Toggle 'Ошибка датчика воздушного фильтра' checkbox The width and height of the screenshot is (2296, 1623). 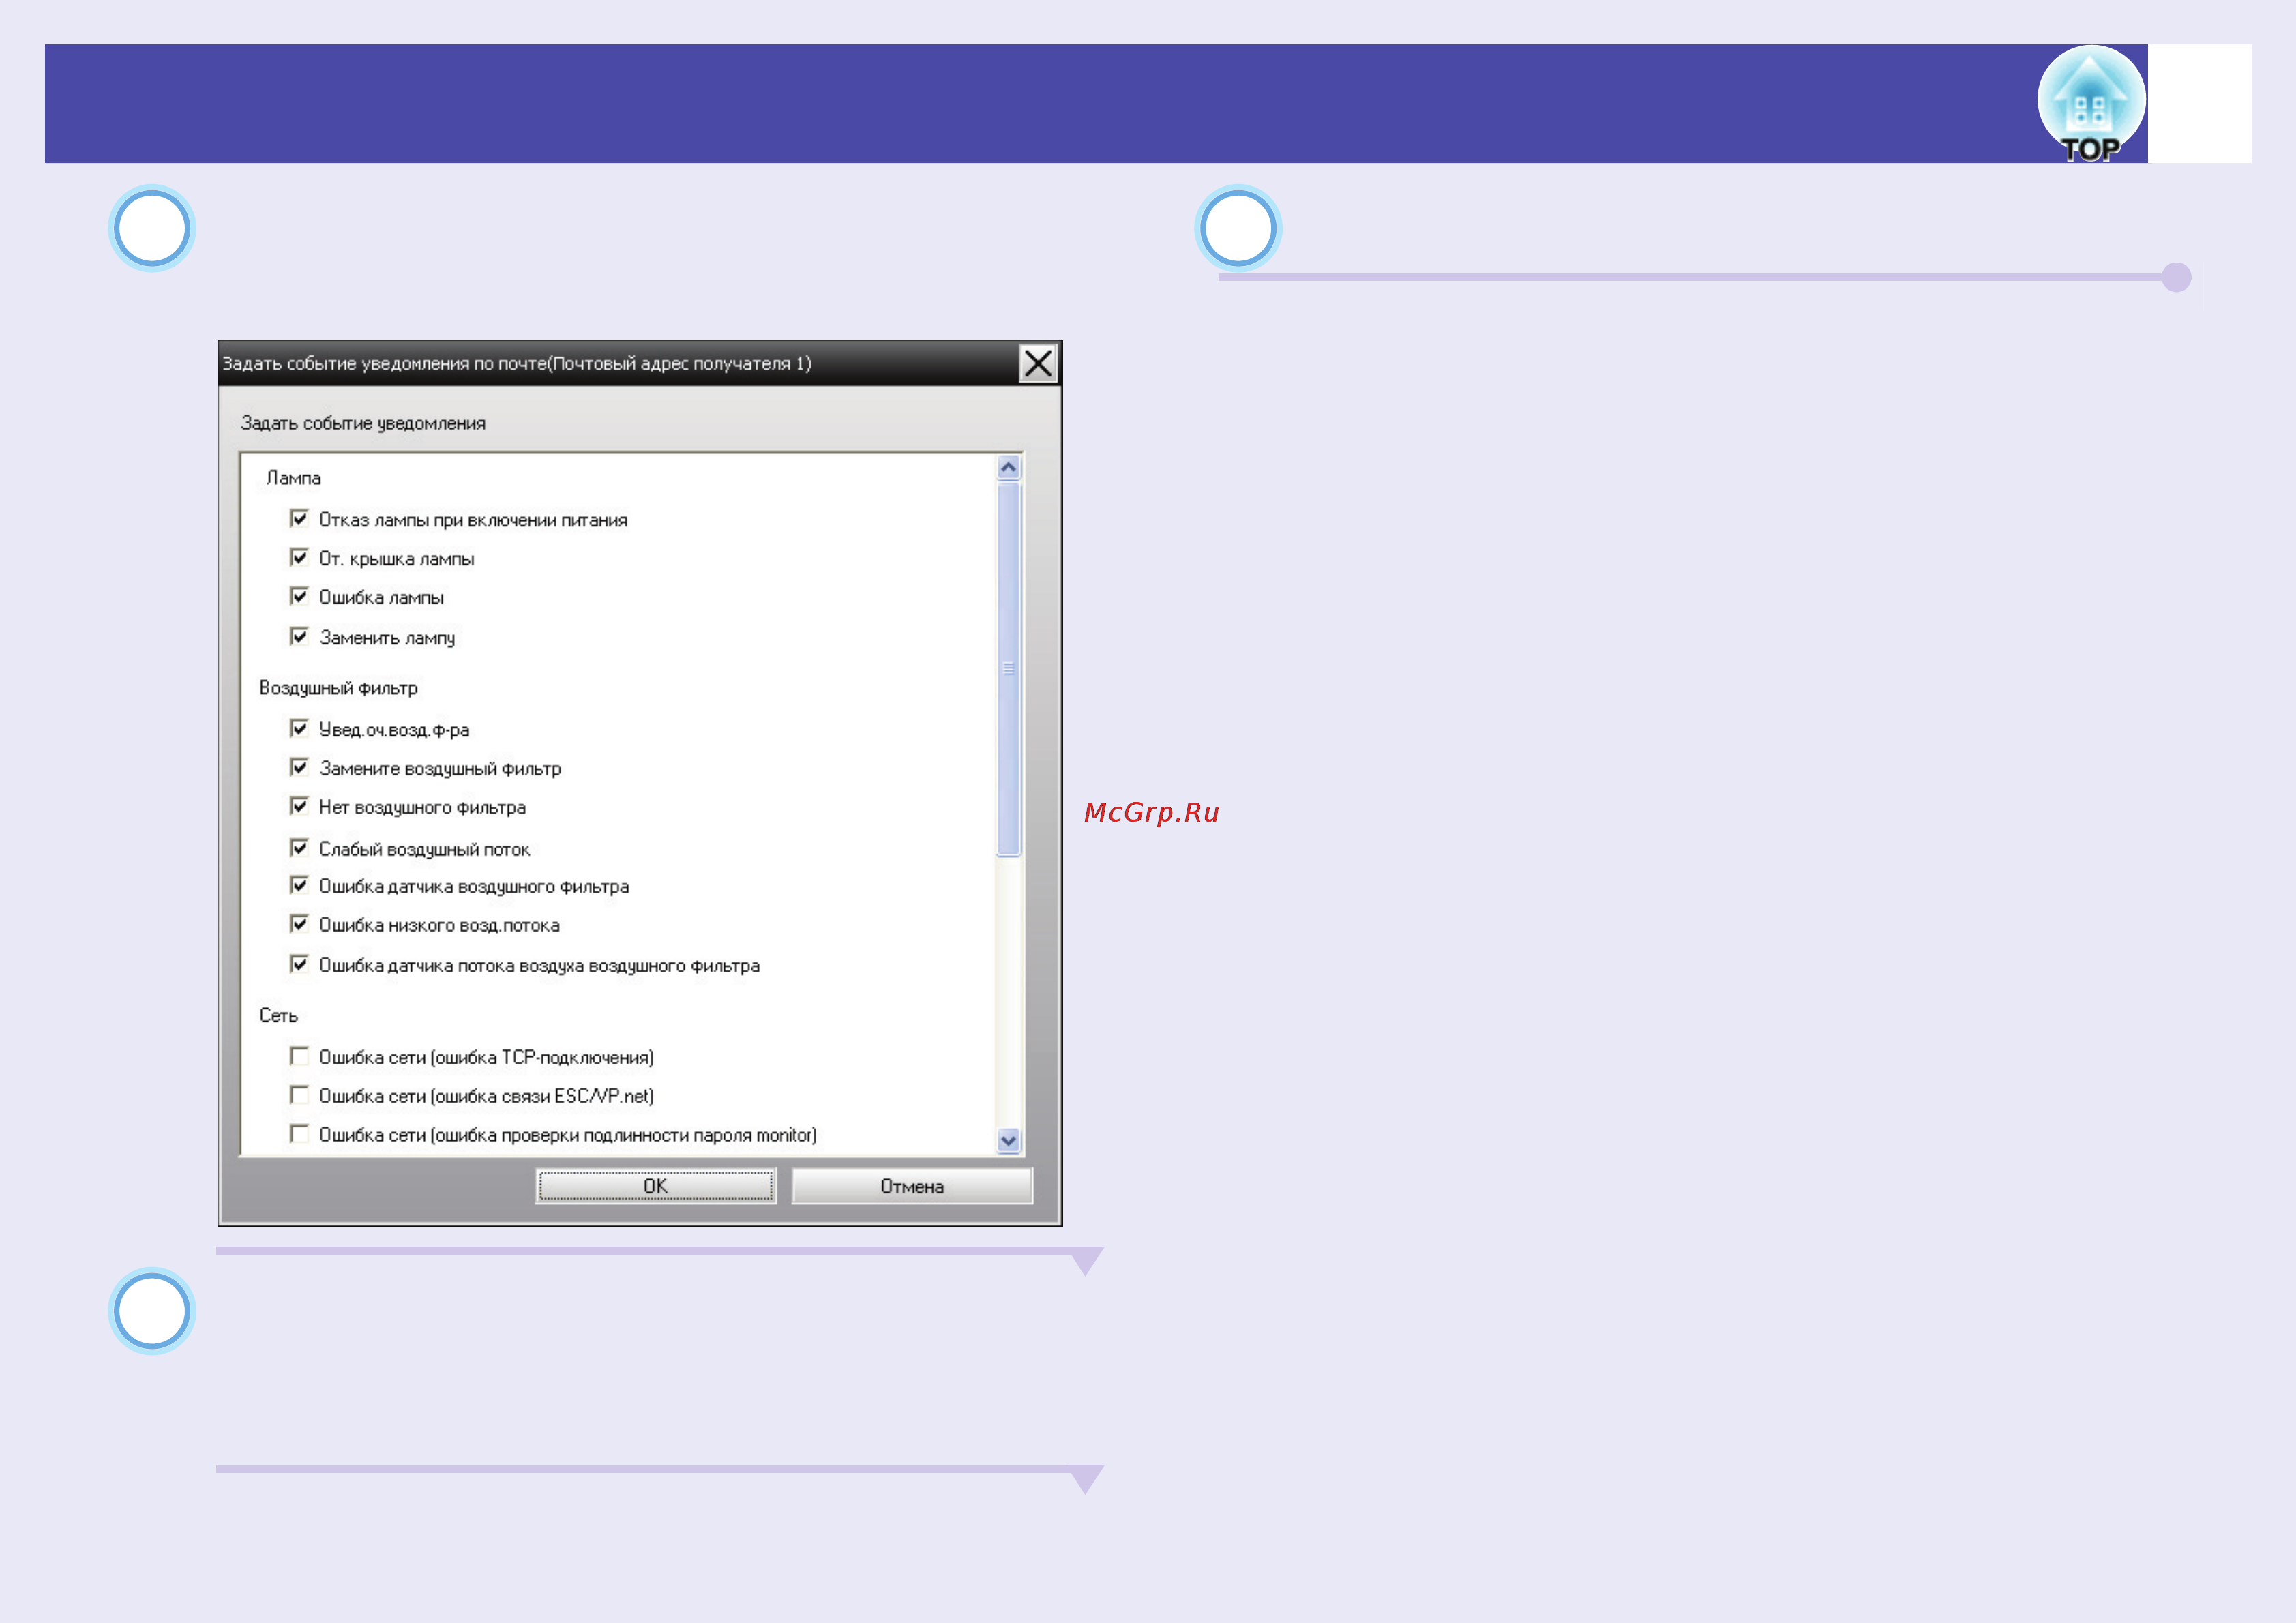tap(299, 885)
